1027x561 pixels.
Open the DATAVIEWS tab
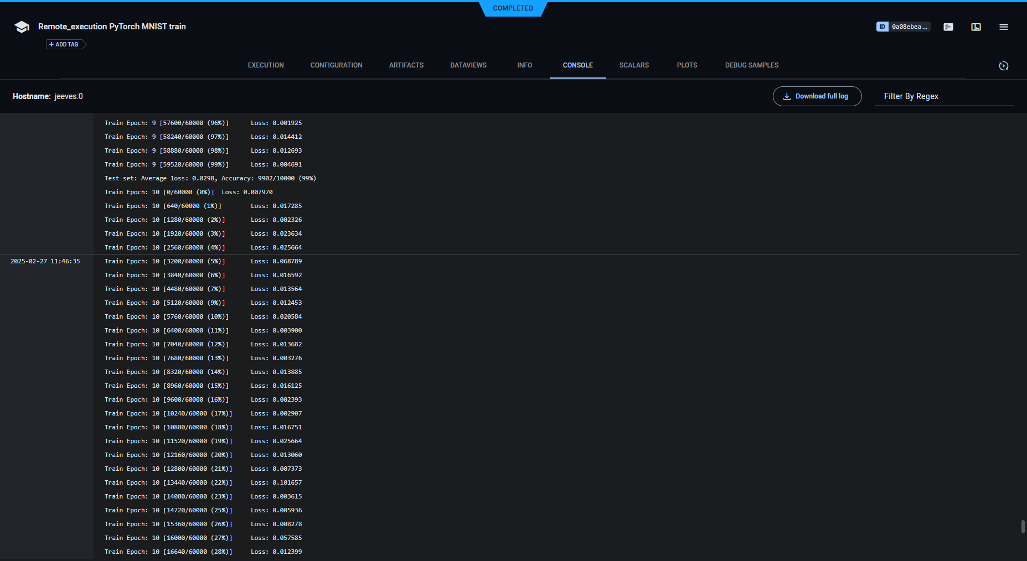(x=468, y=65)
